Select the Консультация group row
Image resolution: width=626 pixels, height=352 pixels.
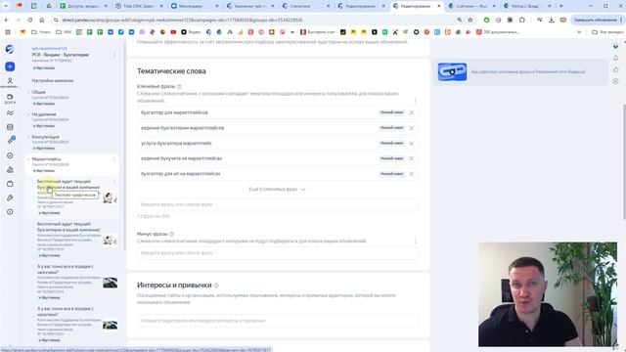[71, 142]
